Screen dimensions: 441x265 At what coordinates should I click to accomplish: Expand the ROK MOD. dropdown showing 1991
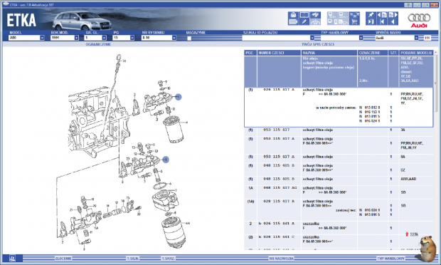pos(65,38)
